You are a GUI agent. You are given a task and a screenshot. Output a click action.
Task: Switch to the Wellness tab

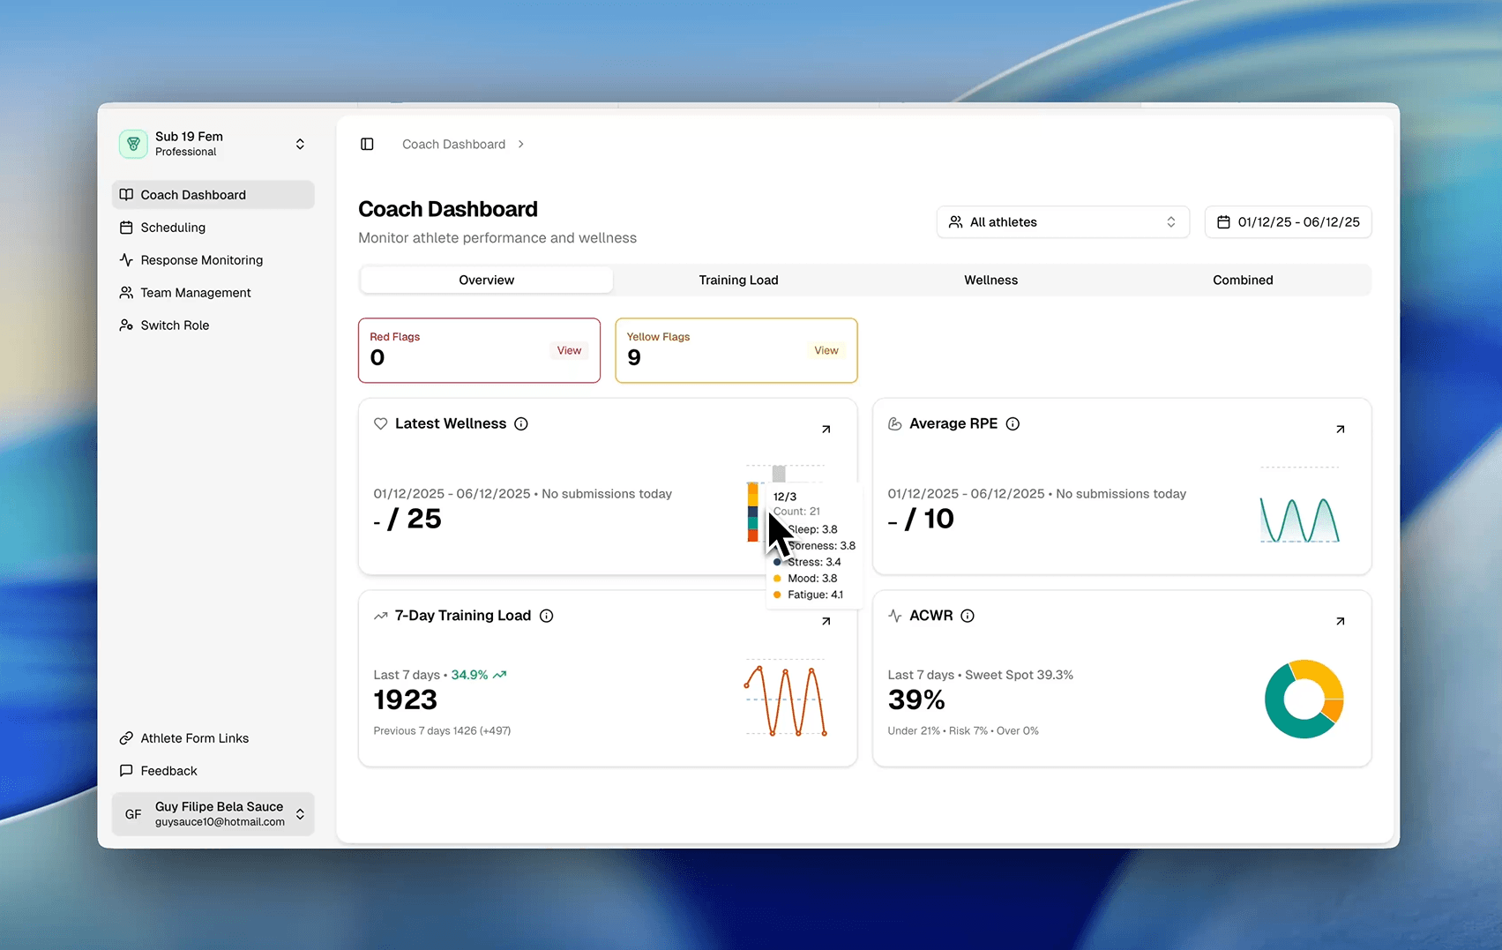[x=990, y=281]
